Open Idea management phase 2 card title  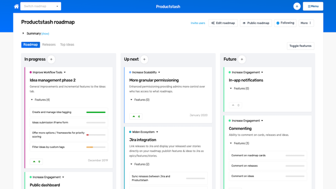pyautogui.click(x=52, y=80)
